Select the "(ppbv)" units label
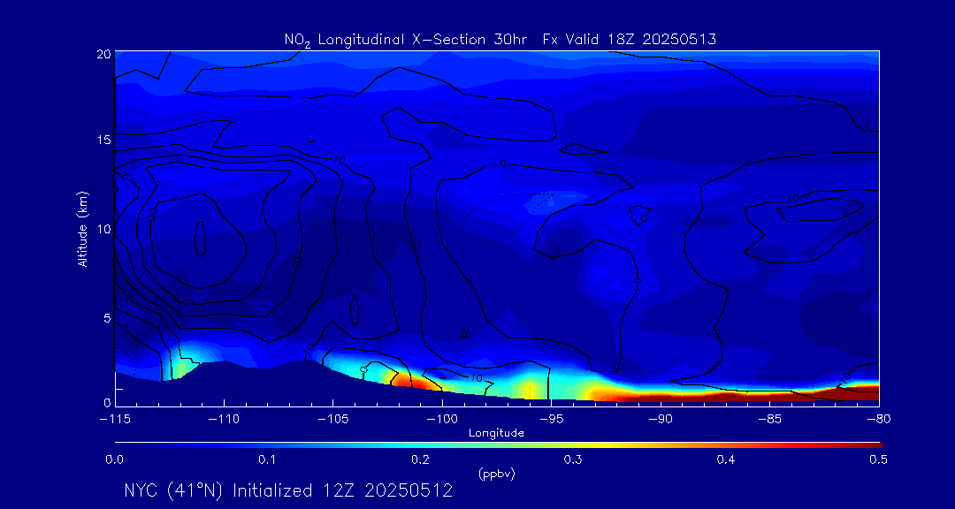Image resolution: width=955 pixels, height=509 pixels. point(496,475)
